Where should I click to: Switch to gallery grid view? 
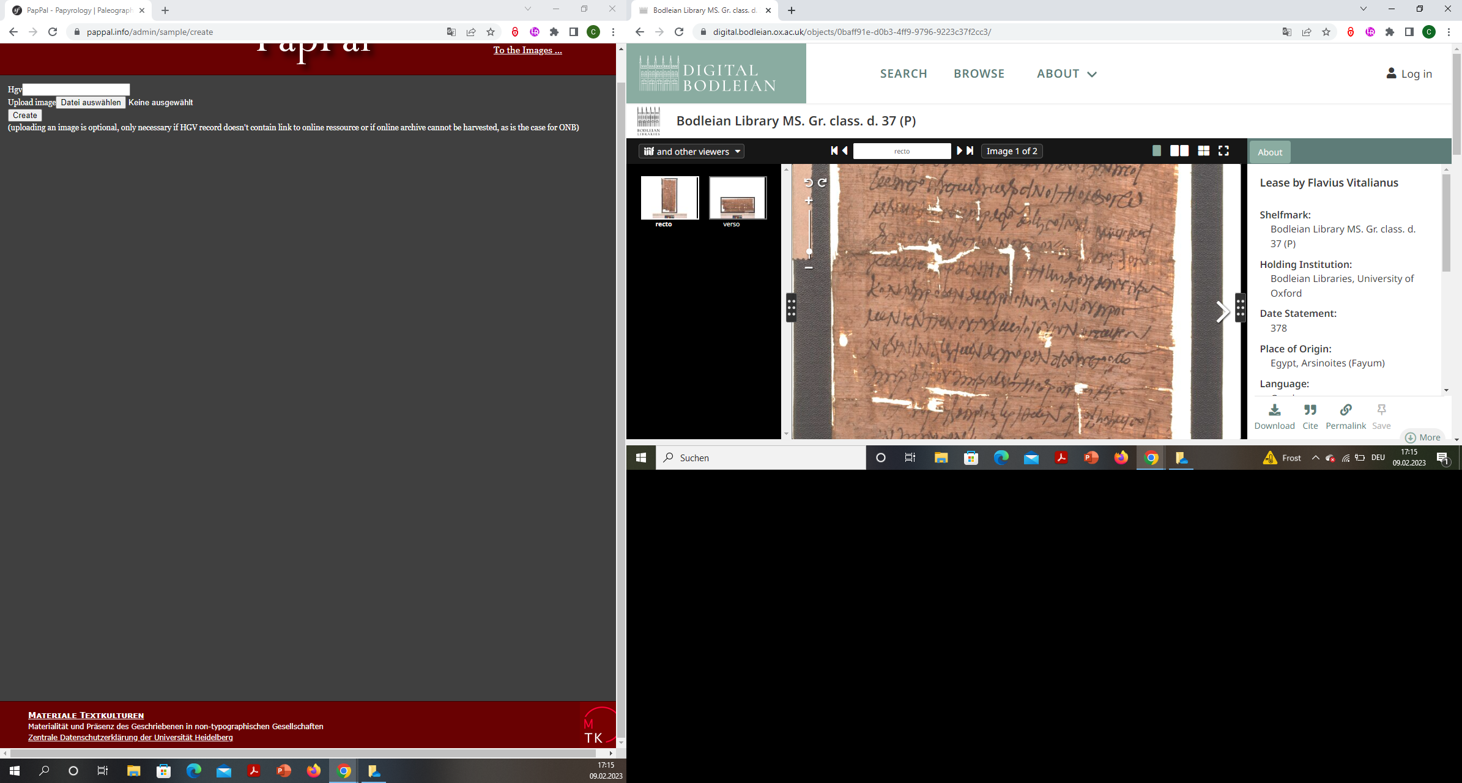[x=1203, y=151]
